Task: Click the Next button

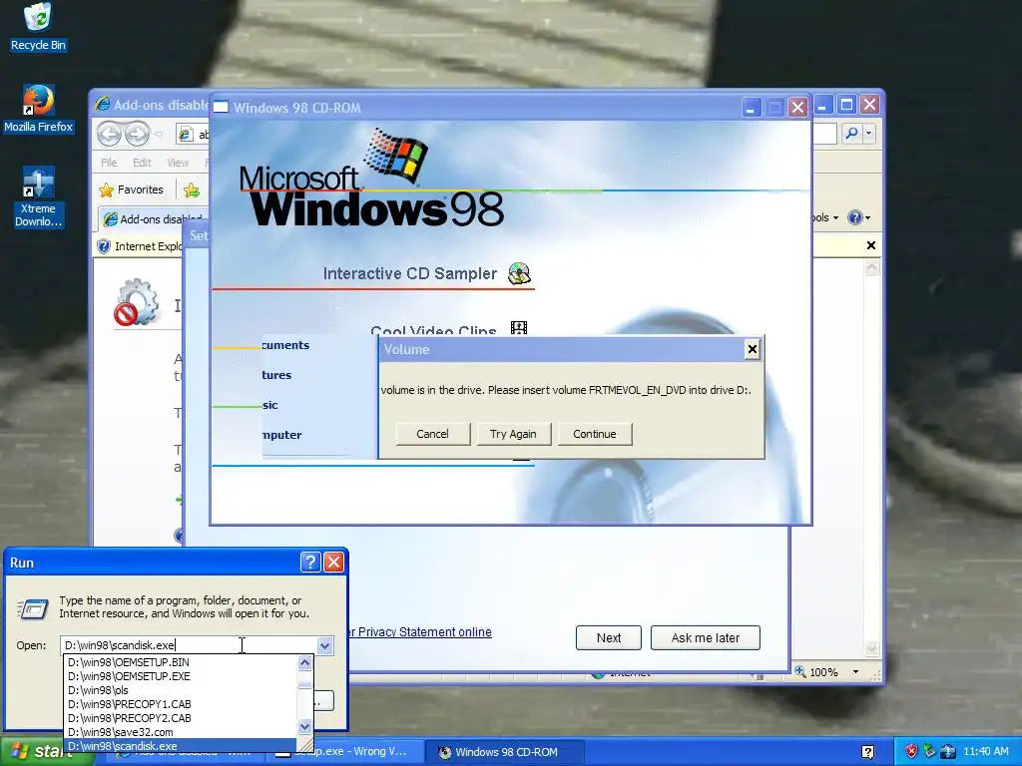Action: click(x=608, y=637)
